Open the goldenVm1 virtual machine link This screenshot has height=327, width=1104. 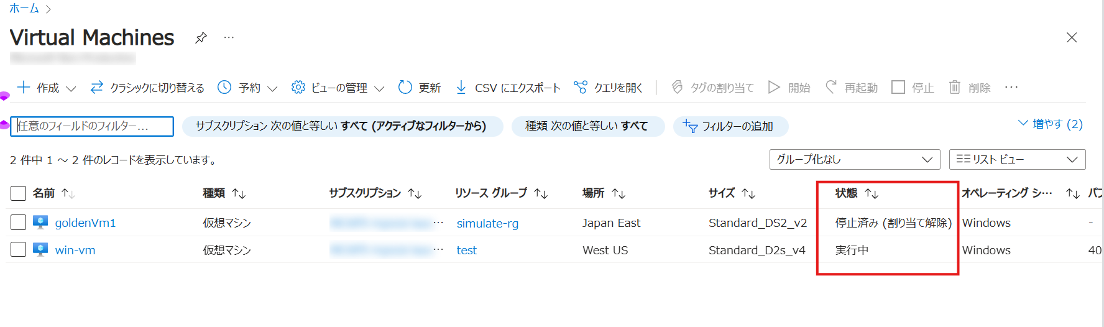(85, 223)
